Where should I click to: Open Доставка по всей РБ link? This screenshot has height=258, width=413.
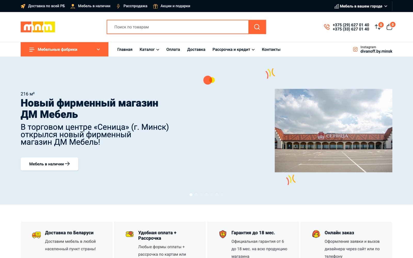click(46, 6)
